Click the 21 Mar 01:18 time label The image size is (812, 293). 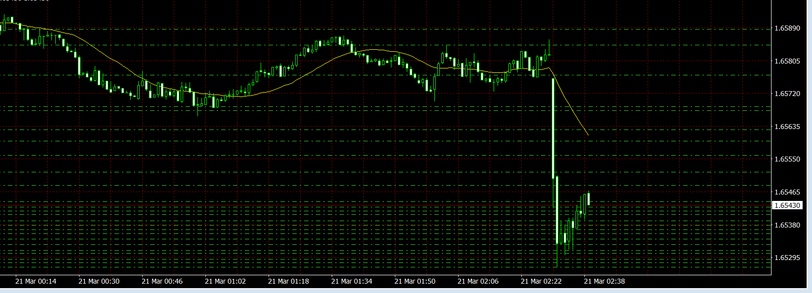pyautogui.click(x=288, y=281)
